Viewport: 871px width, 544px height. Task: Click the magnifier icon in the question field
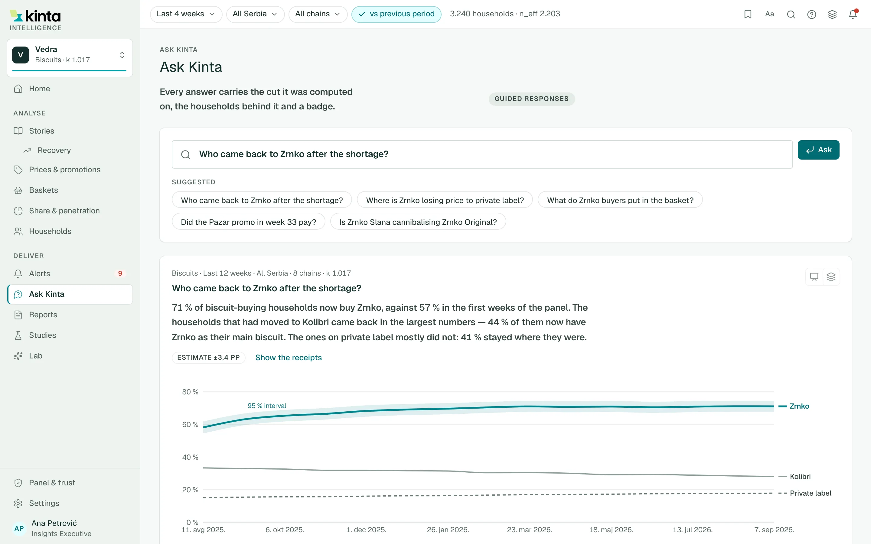[186, 154]
